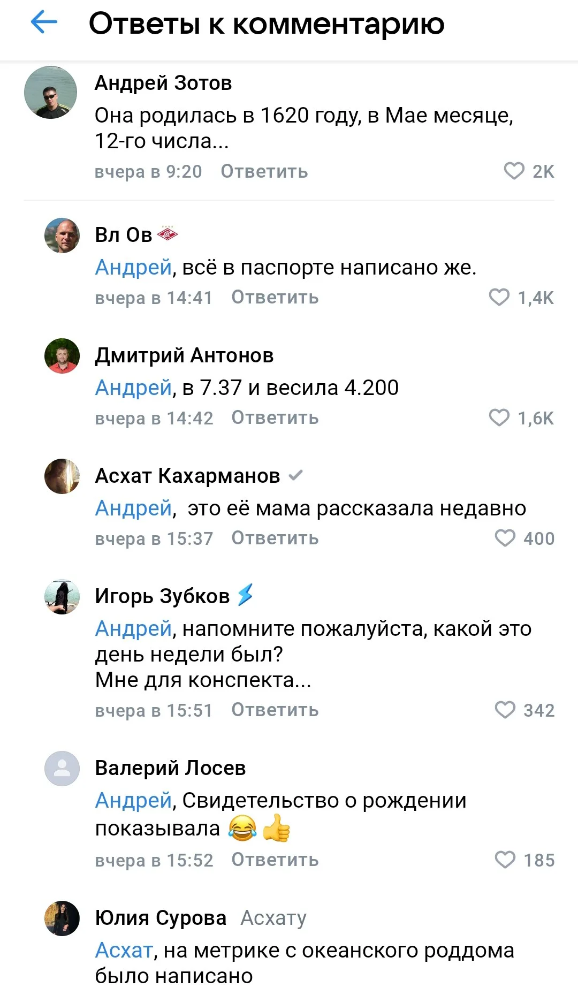Like Вл Ов's reply with heart
This screenshot has height=995, width=578.
pyautogui.click(x=499, y=297)
